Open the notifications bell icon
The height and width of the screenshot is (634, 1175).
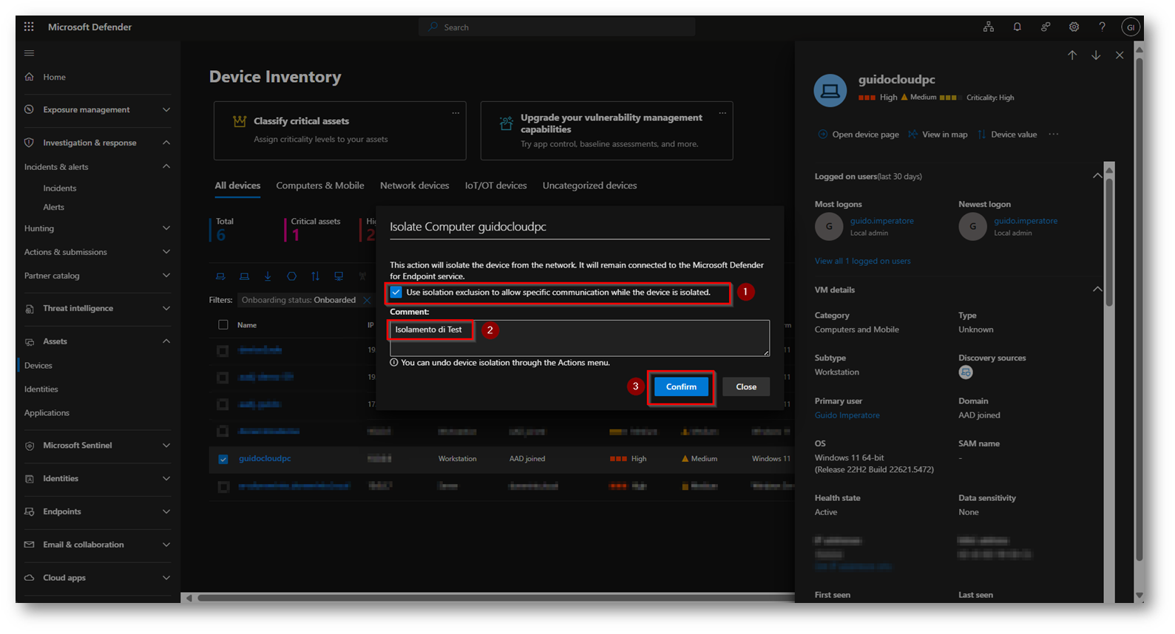[x=1017, y=27]
